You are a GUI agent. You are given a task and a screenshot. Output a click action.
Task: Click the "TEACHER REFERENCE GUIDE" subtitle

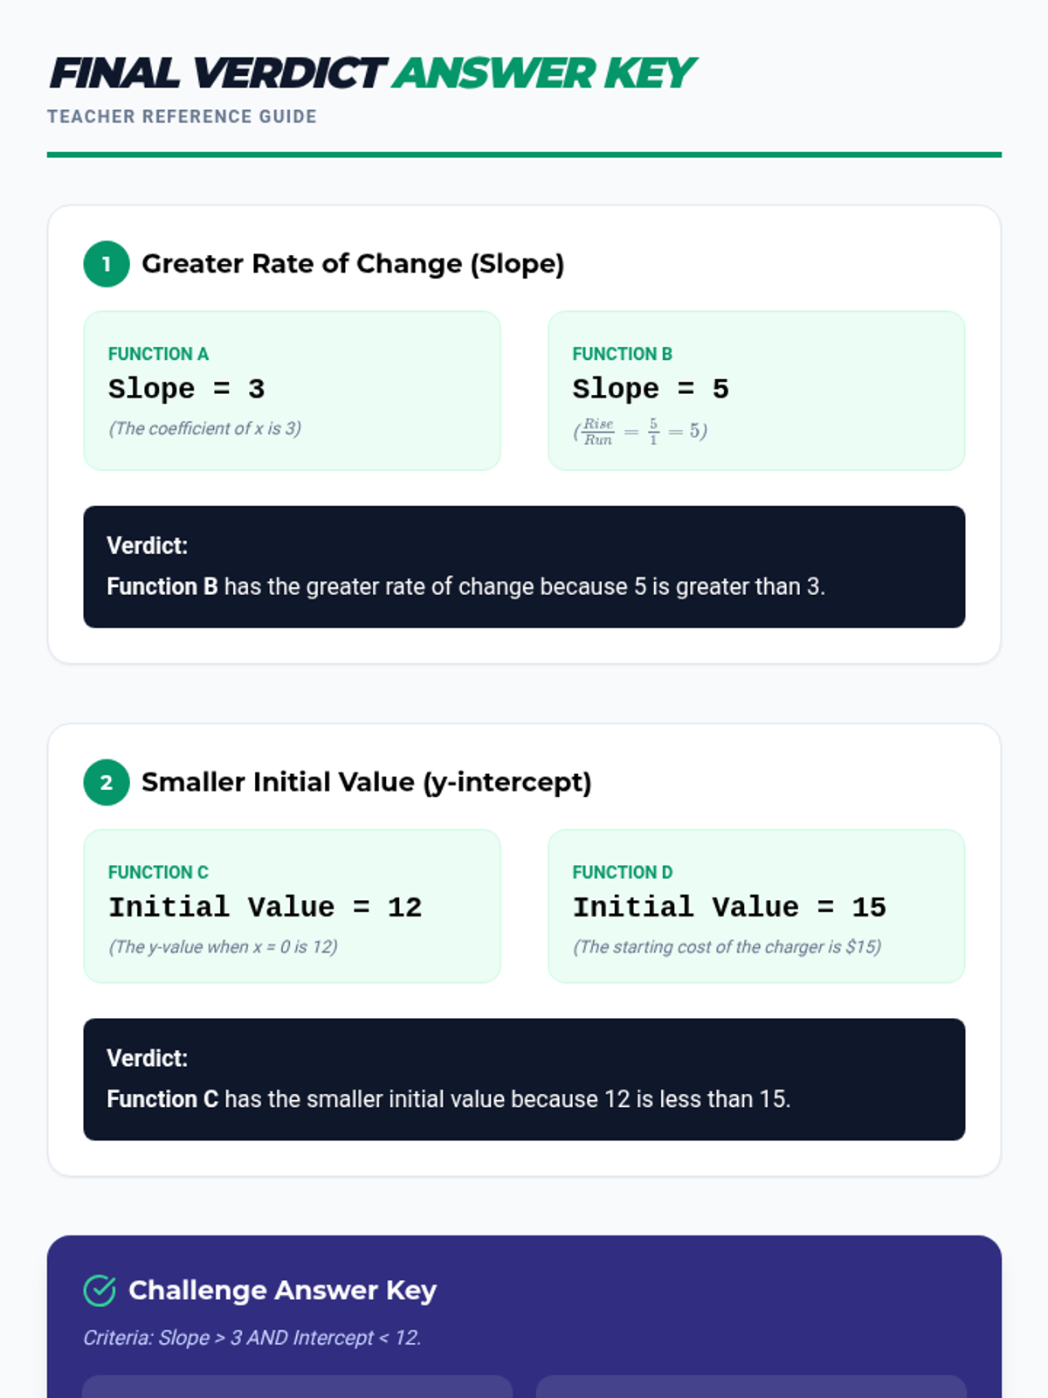182,117
